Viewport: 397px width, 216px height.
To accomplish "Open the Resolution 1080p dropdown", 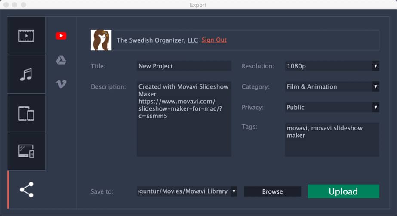I will pos(332,66).
